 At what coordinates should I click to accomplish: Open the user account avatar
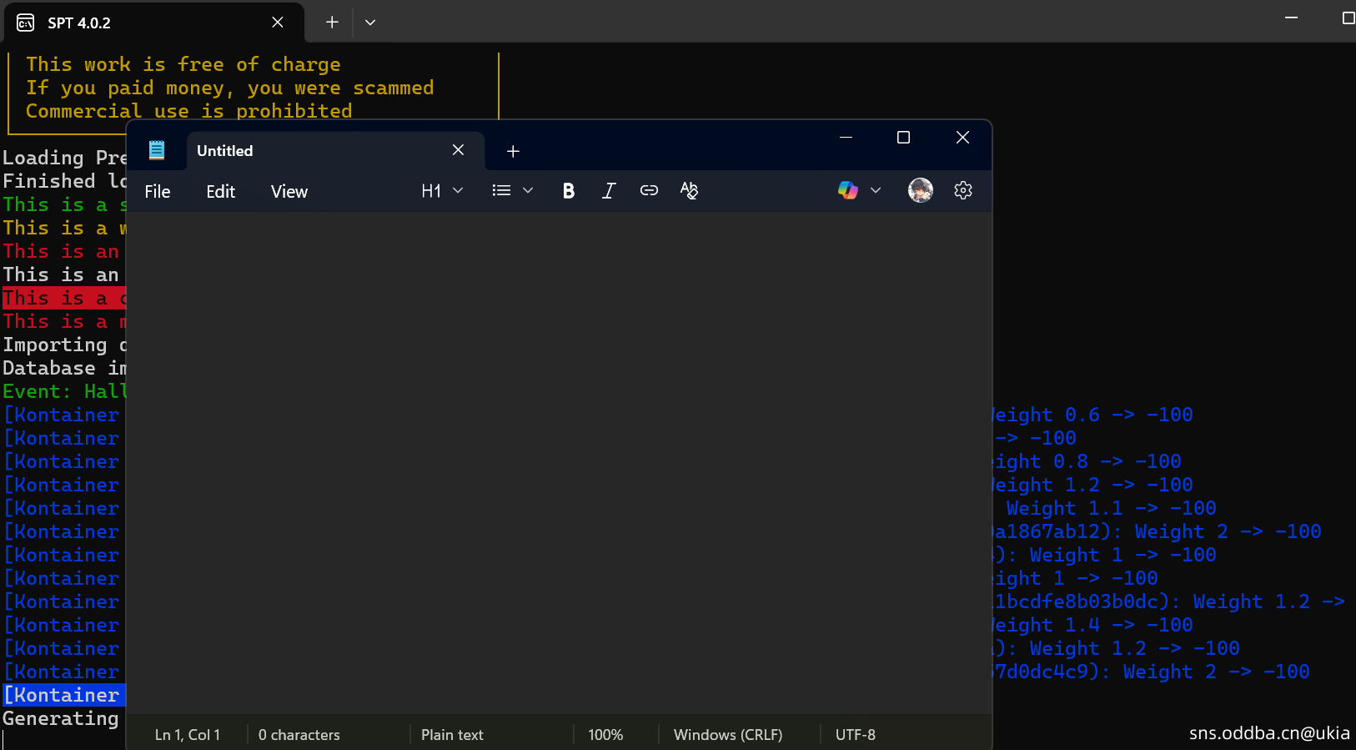coord(920,191)
